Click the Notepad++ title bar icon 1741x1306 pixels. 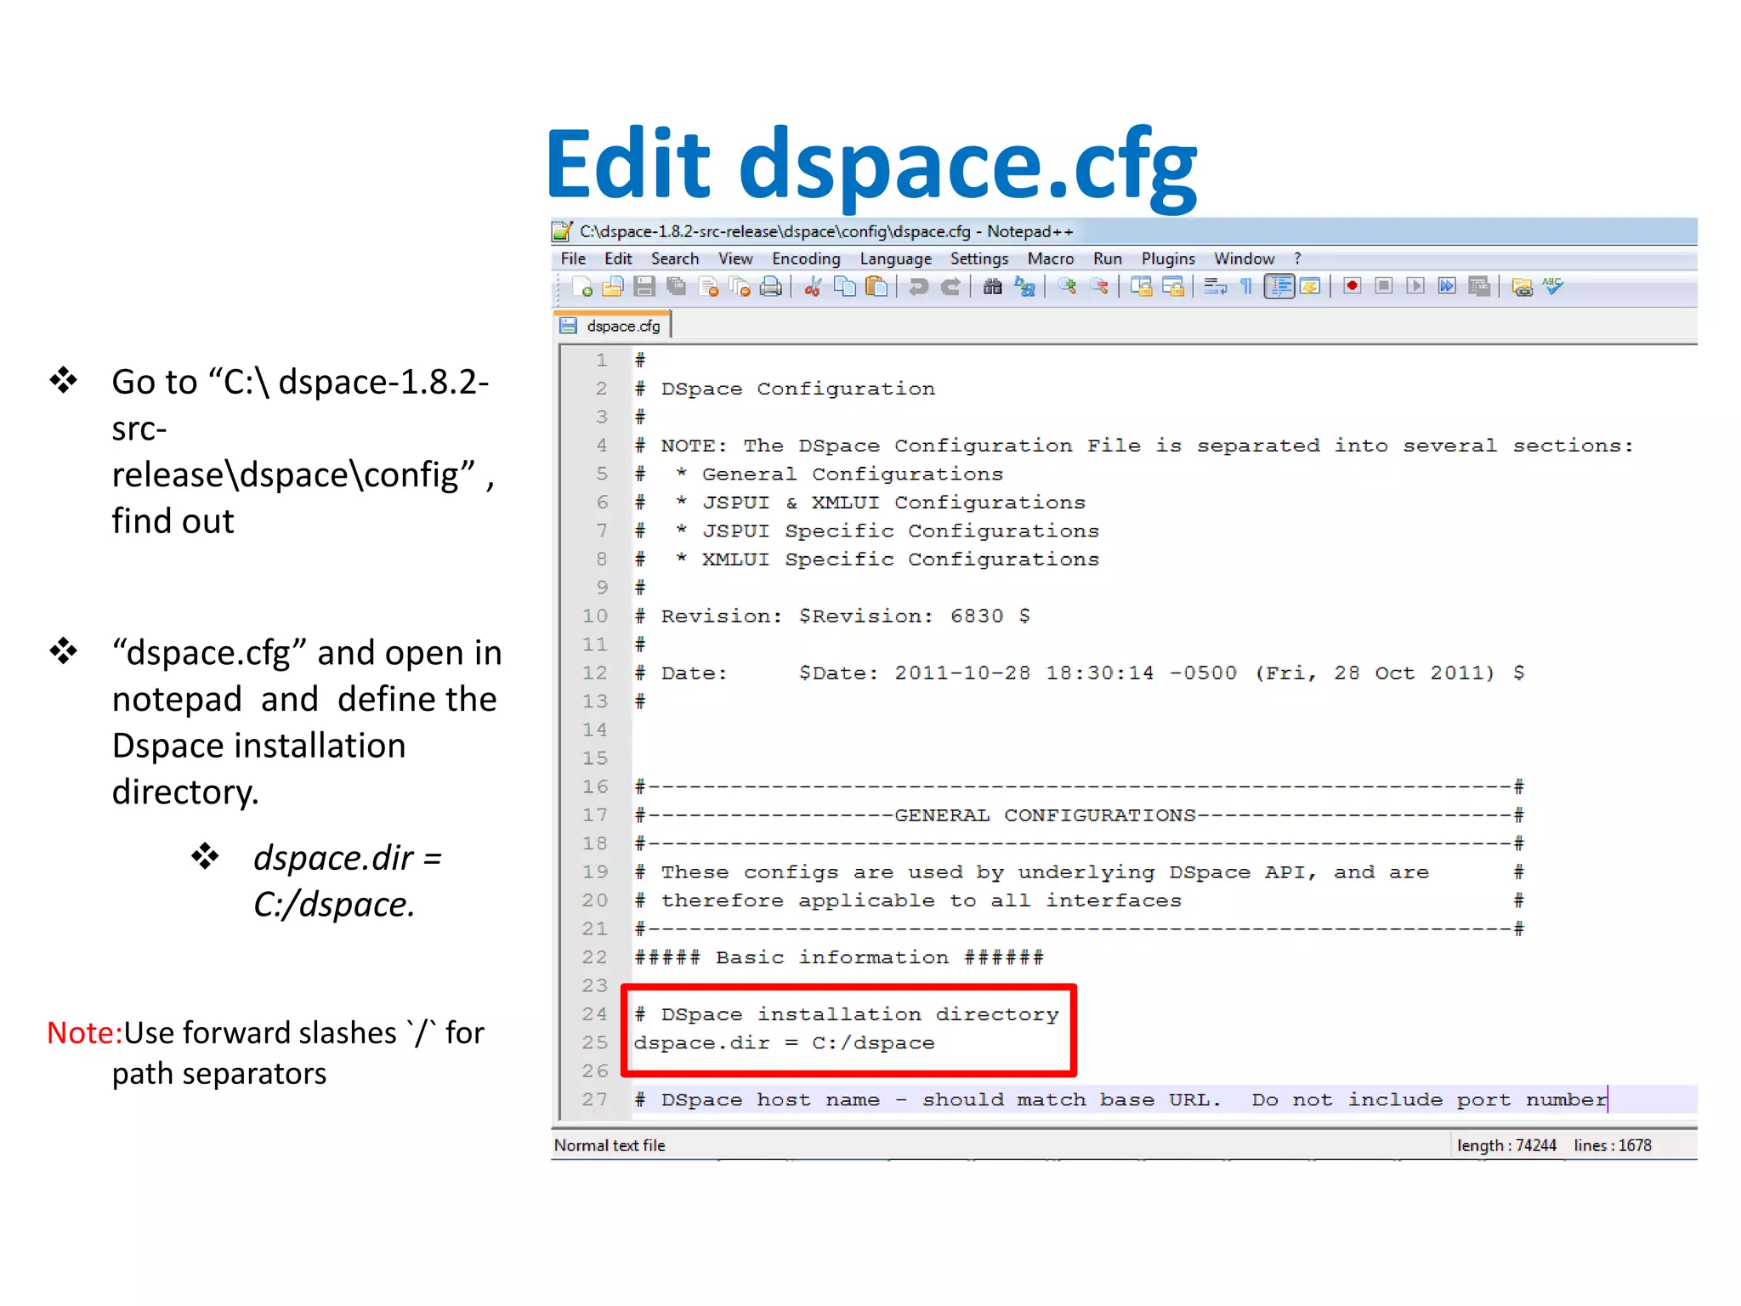click(x=562, y=231)
